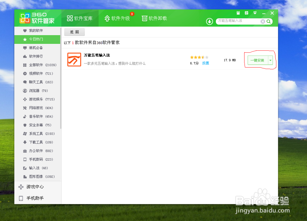Click the 系统工具 (2193) category label

(x=42, y=134)
